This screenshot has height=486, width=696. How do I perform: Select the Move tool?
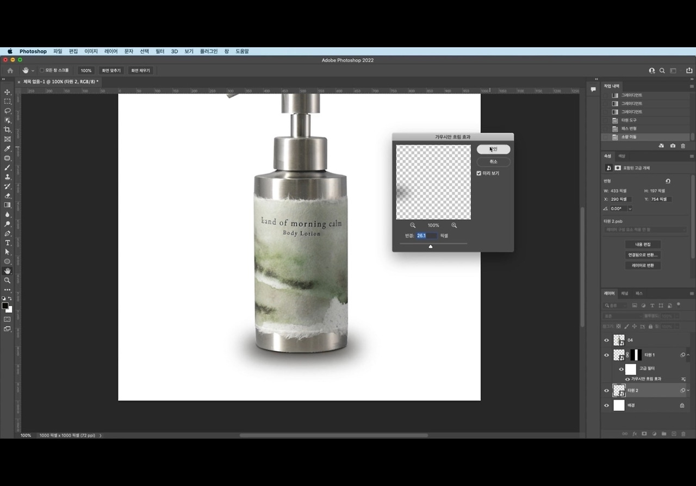8,92
